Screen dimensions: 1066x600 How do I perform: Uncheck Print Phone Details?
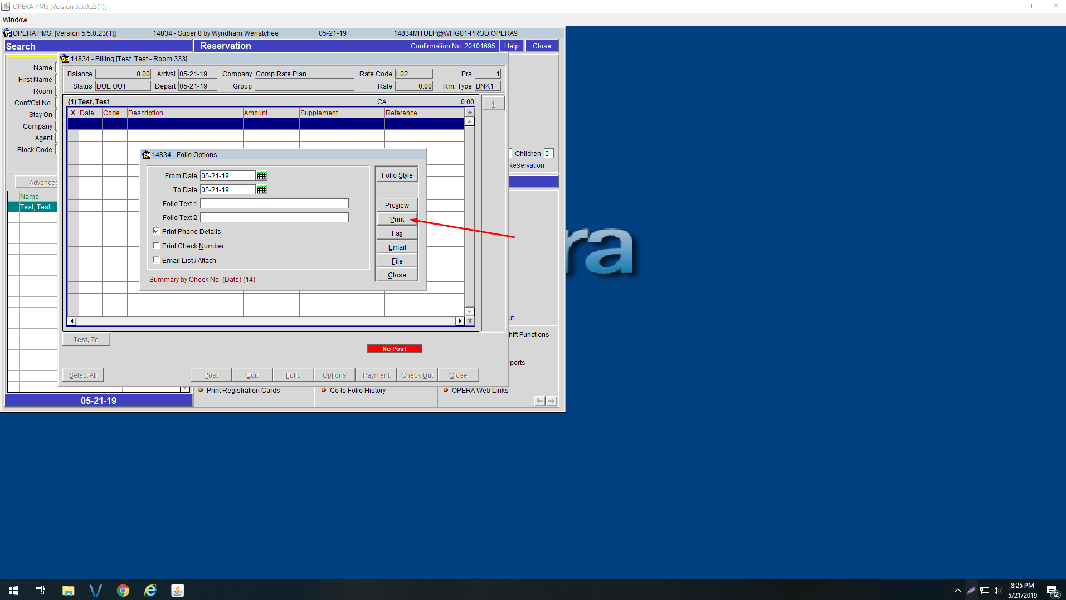(156, 231)
